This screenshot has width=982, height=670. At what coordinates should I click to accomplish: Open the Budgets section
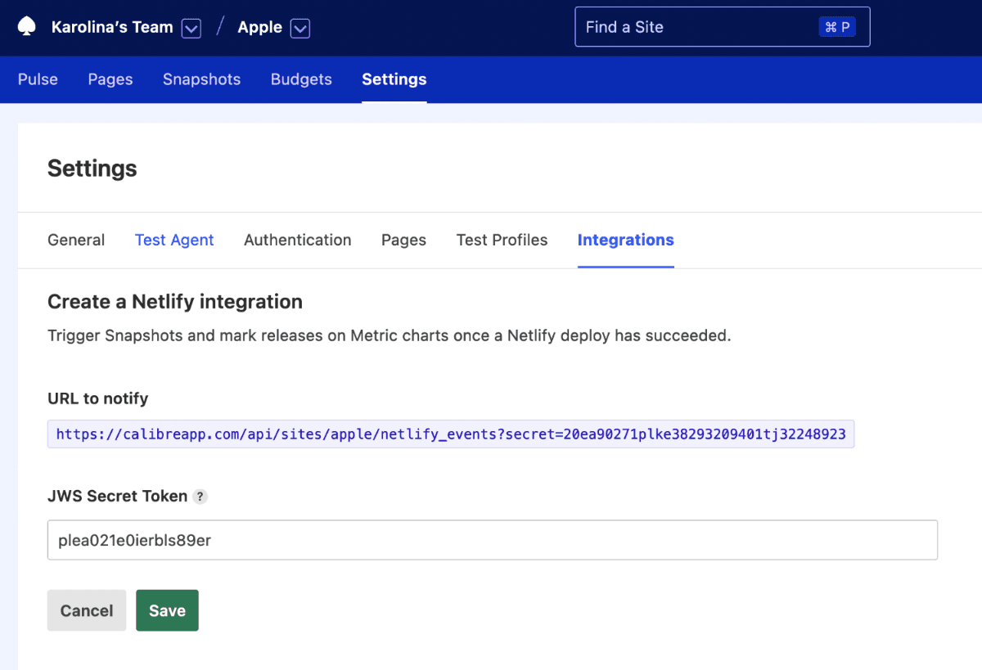tap(301, 79)
